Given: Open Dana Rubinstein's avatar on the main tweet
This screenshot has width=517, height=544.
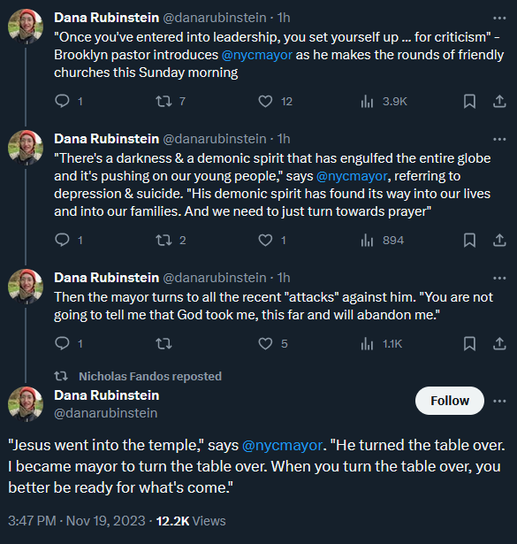Looking at the screenshot, I should [x=26, y=404].
